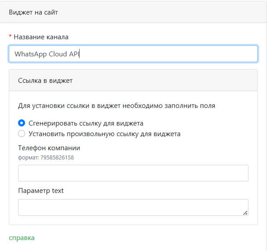The height and width of the screenshot is (251, 267).
Task: Click the "Виджет на сайт" panel header
Action: tap(33, 12)
